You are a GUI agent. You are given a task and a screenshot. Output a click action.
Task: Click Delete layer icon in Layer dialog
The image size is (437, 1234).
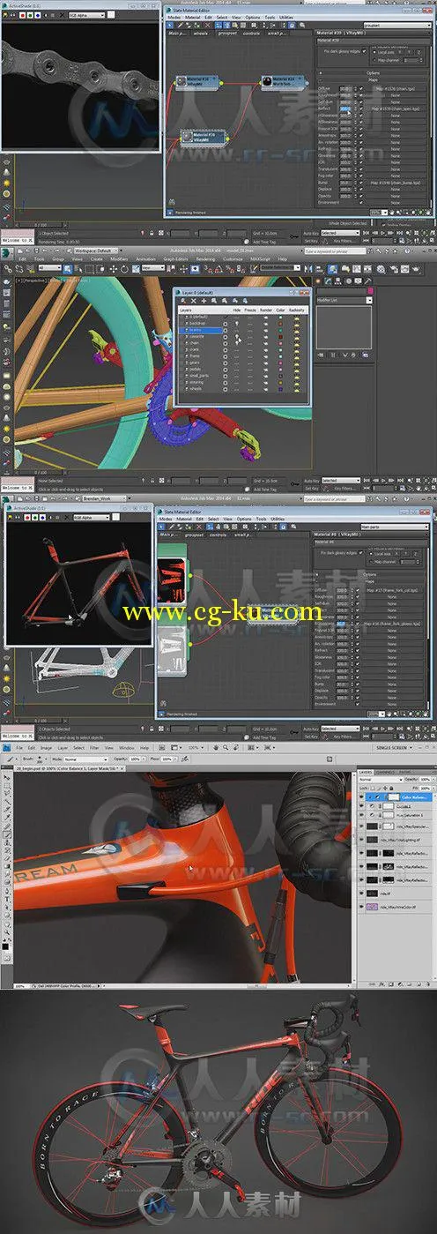(x=194, y=301)
